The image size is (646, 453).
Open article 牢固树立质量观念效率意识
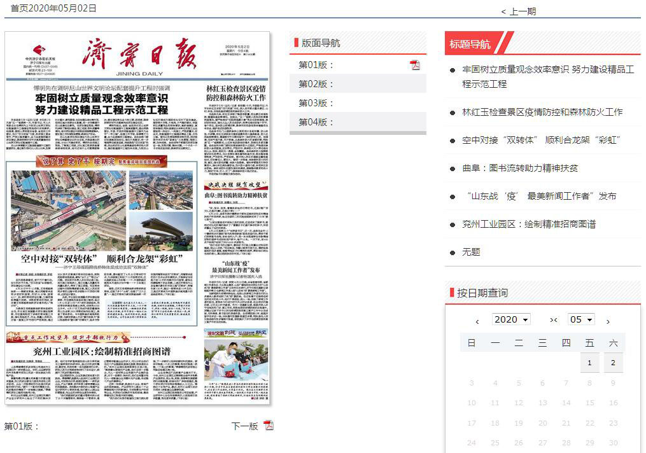coord(548,76)
